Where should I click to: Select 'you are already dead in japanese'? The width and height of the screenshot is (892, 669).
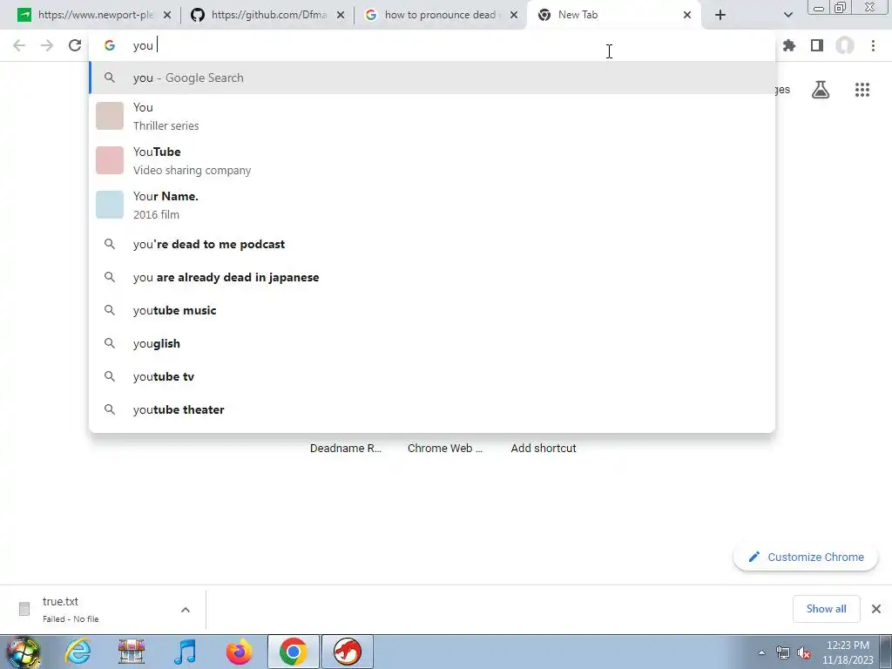432,277
